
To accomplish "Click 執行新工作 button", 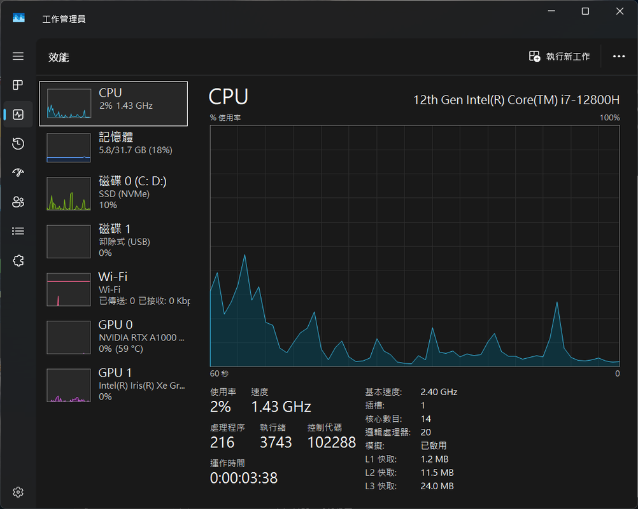I will tap(560, 56).
